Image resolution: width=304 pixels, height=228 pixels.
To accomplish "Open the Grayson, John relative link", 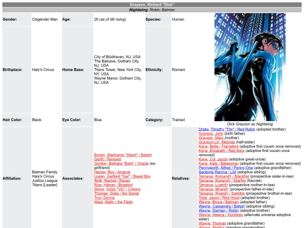I will 211,133.
